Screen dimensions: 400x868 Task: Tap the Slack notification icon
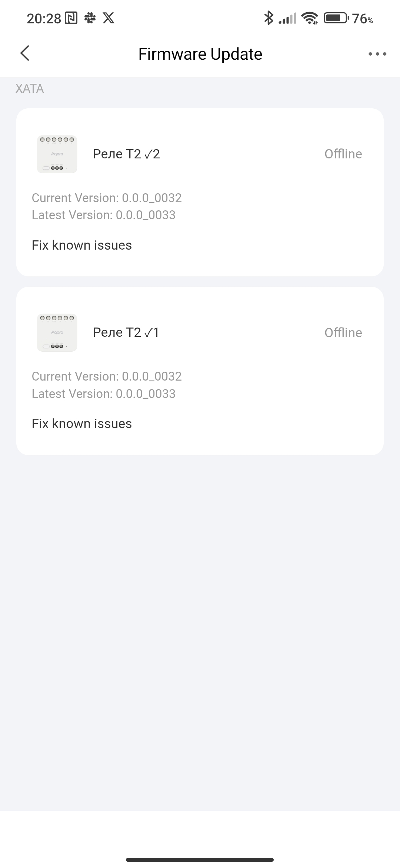click(90, 18)
